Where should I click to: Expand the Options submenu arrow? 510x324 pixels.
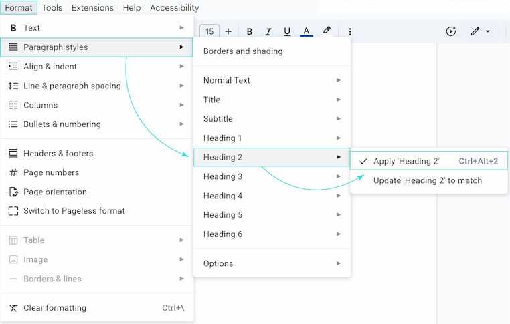point(339,263)
